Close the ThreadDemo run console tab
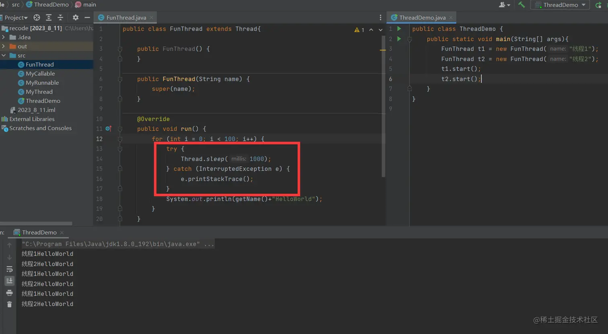Screen dimensions: 608x334 pos(62,233)
